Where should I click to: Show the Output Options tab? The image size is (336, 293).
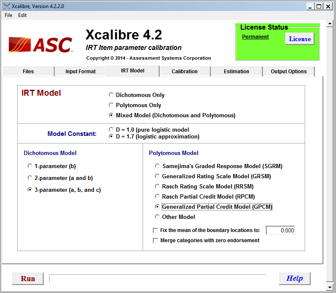[289, 72]
